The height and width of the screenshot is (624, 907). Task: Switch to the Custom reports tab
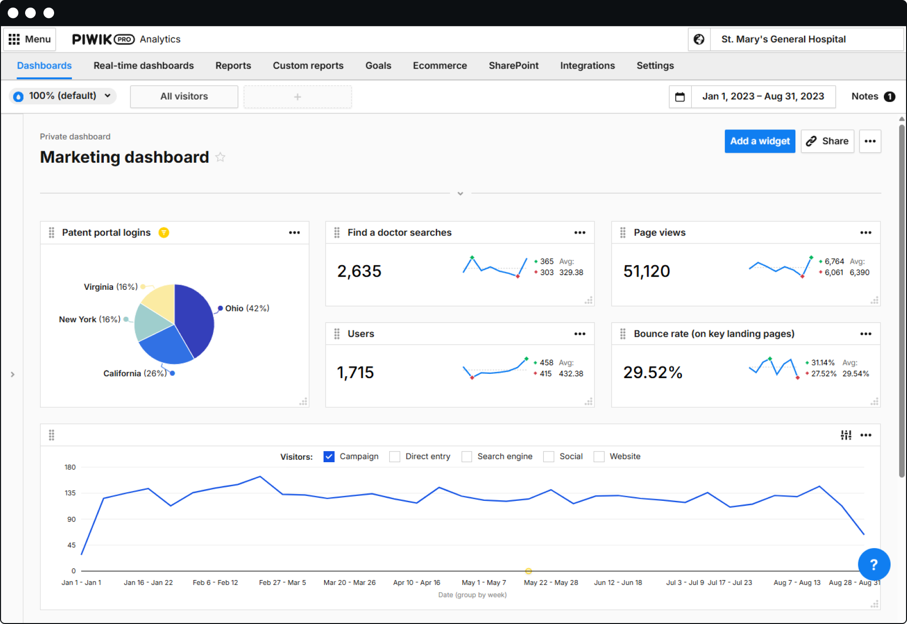[308, 66]
